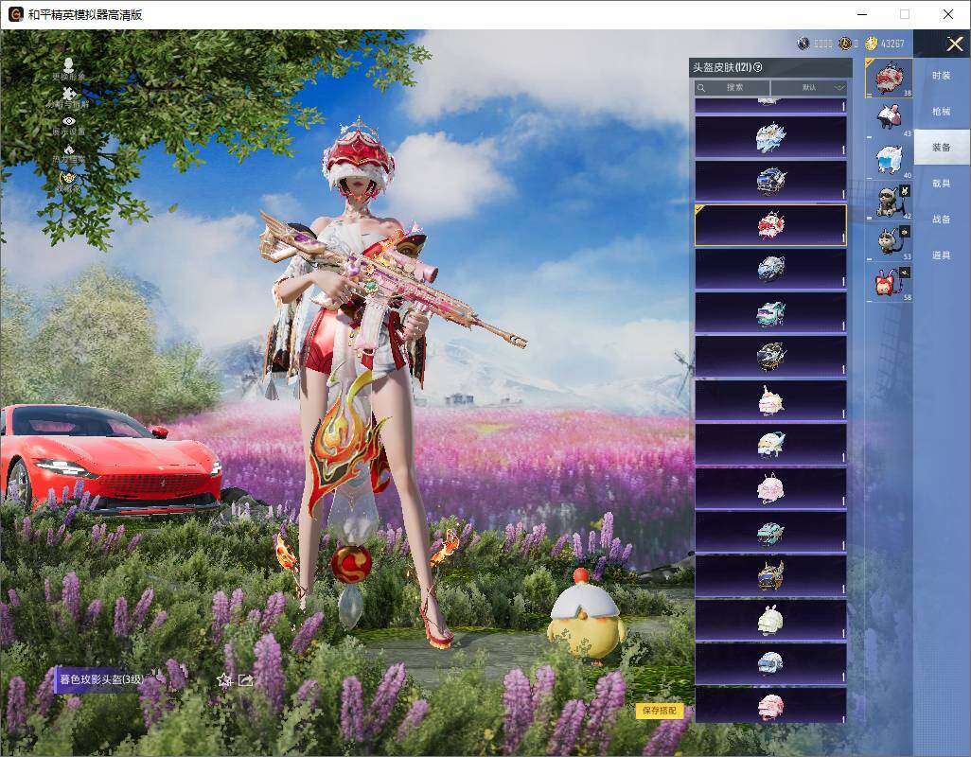This screenshot has height=757, width=971.
Task: Favorite the helmet with the star icon
Action: (x=224, y=680)
